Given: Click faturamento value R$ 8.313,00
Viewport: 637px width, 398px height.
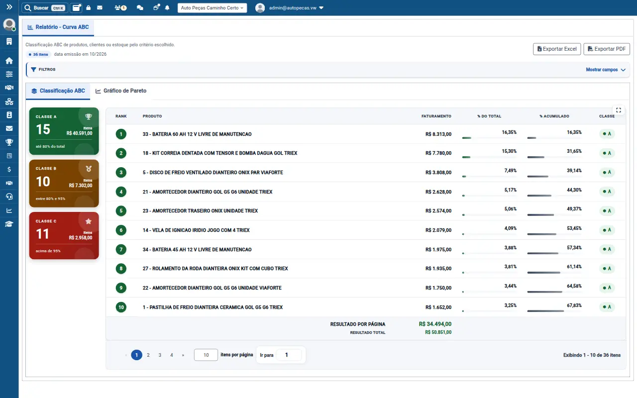Looking at the screenshot, I should point(438,134).
